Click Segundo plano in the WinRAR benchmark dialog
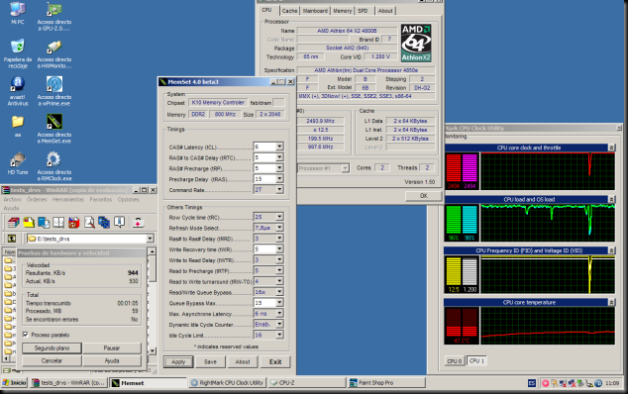Screen dimensions: 628x394 point(52,348)
